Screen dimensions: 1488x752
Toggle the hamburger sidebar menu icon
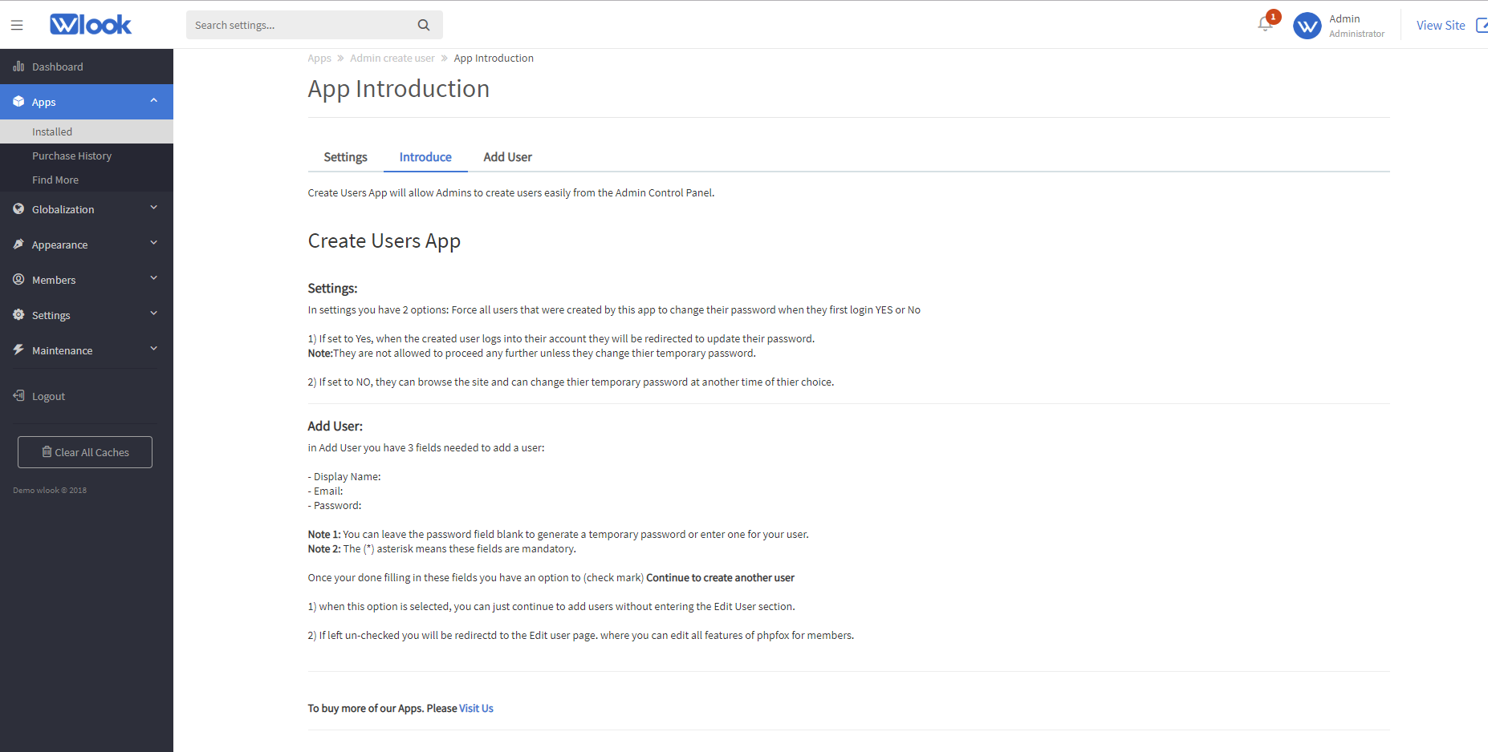[x=17, y=25]
